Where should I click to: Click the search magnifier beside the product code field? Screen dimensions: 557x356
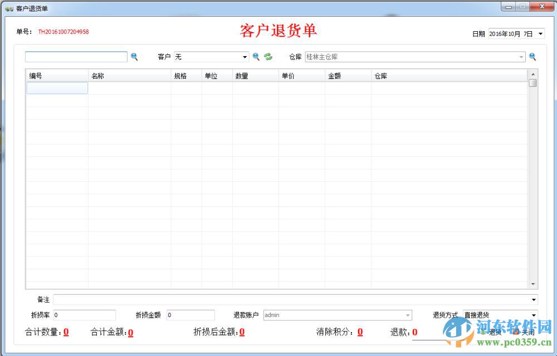tap(134, 56)
